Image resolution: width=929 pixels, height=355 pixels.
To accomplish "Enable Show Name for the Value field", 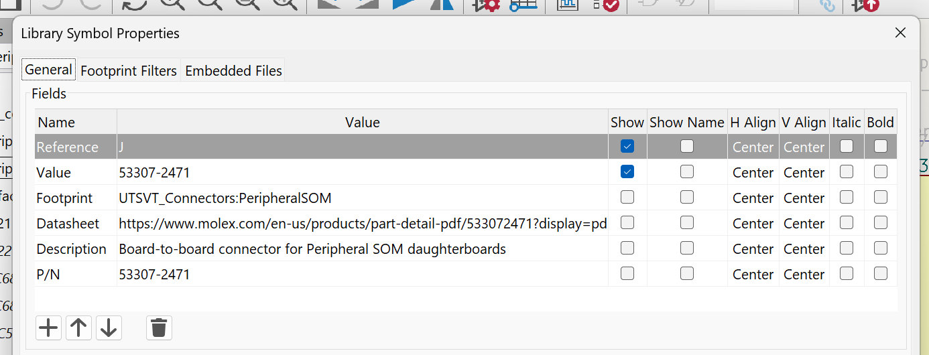I will pos(686,171).
